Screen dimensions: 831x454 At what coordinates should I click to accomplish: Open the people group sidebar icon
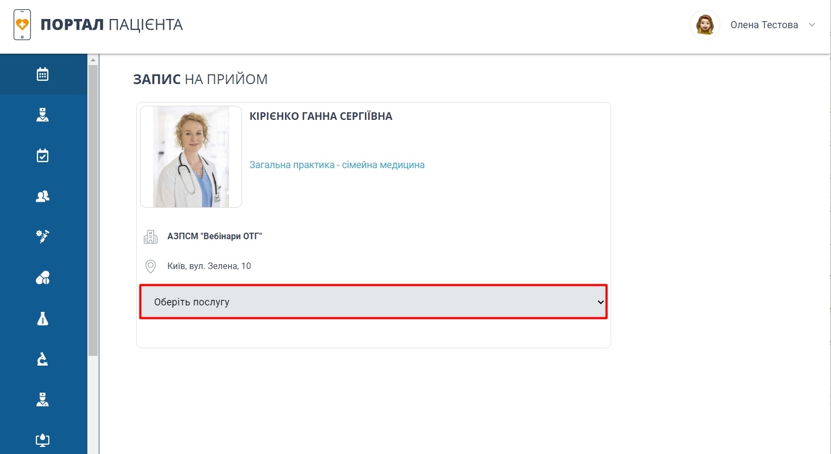42,196
